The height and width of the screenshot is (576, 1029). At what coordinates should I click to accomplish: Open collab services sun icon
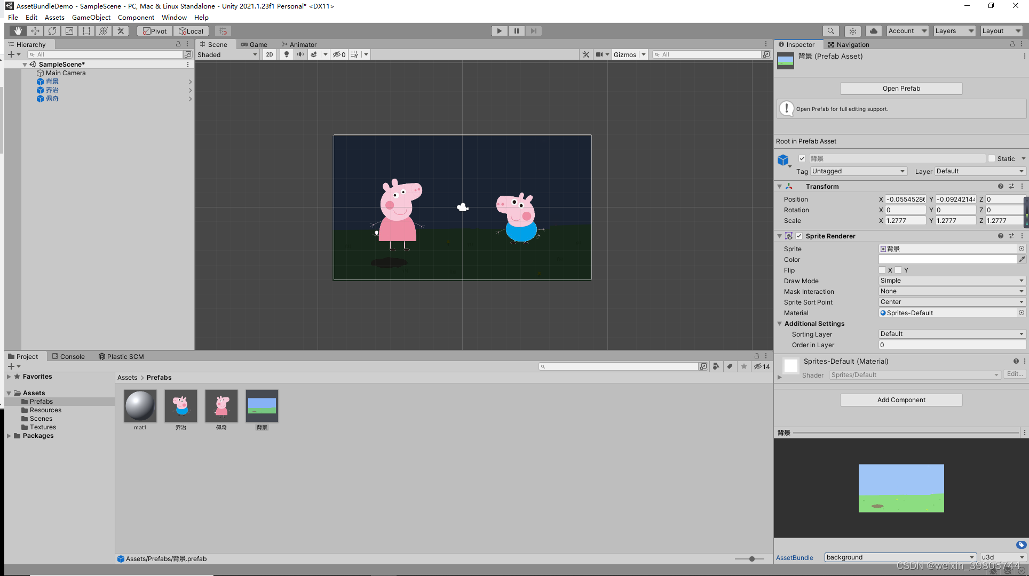(x=853, y=31)
